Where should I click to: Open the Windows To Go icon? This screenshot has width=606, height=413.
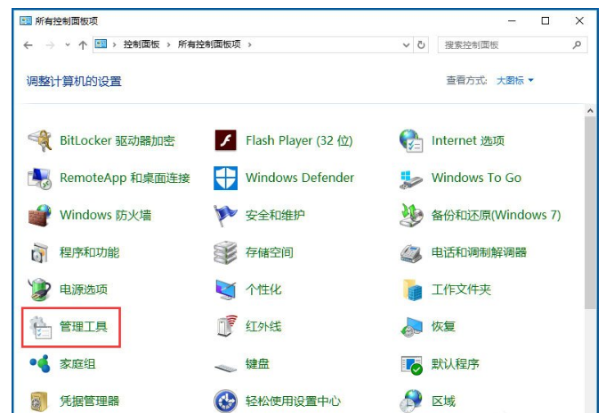(x=411, y=179)
